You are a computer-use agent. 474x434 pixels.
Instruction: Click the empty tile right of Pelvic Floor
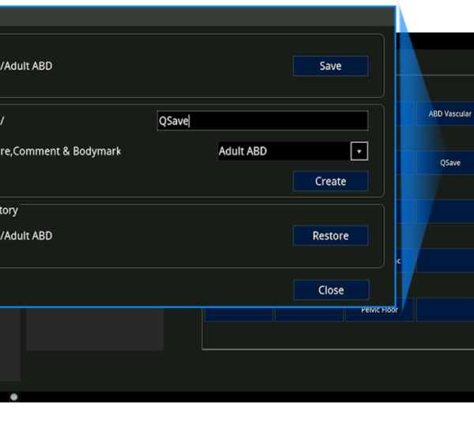(445, 309)
